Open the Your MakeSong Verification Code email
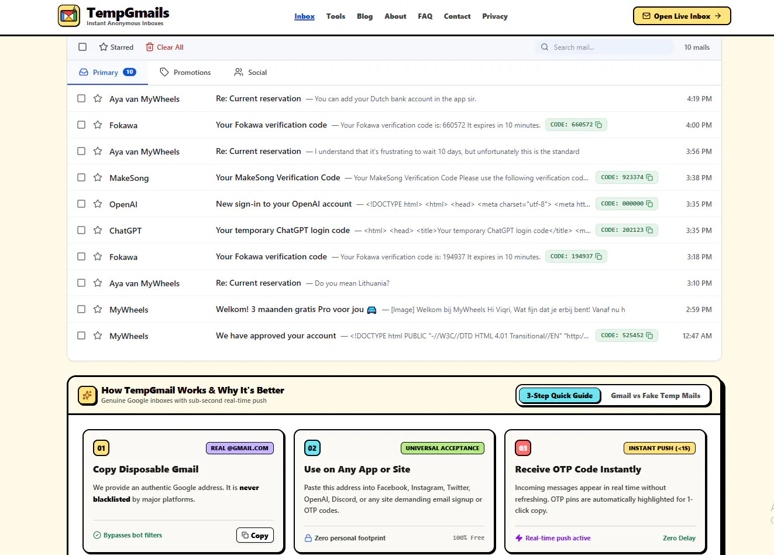The height and width of the screenshot is (555, 774). click(x=394, y=177)
